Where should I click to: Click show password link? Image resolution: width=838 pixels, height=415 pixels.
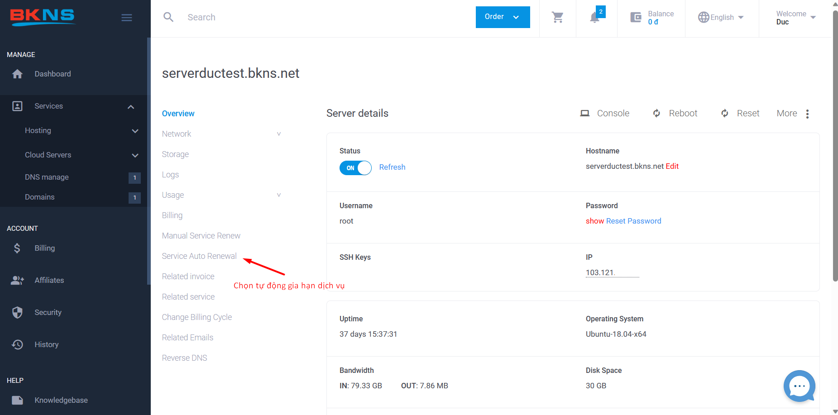point(595,221)
